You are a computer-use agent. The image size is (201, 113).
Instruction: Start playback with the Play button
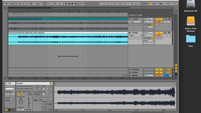66,4
